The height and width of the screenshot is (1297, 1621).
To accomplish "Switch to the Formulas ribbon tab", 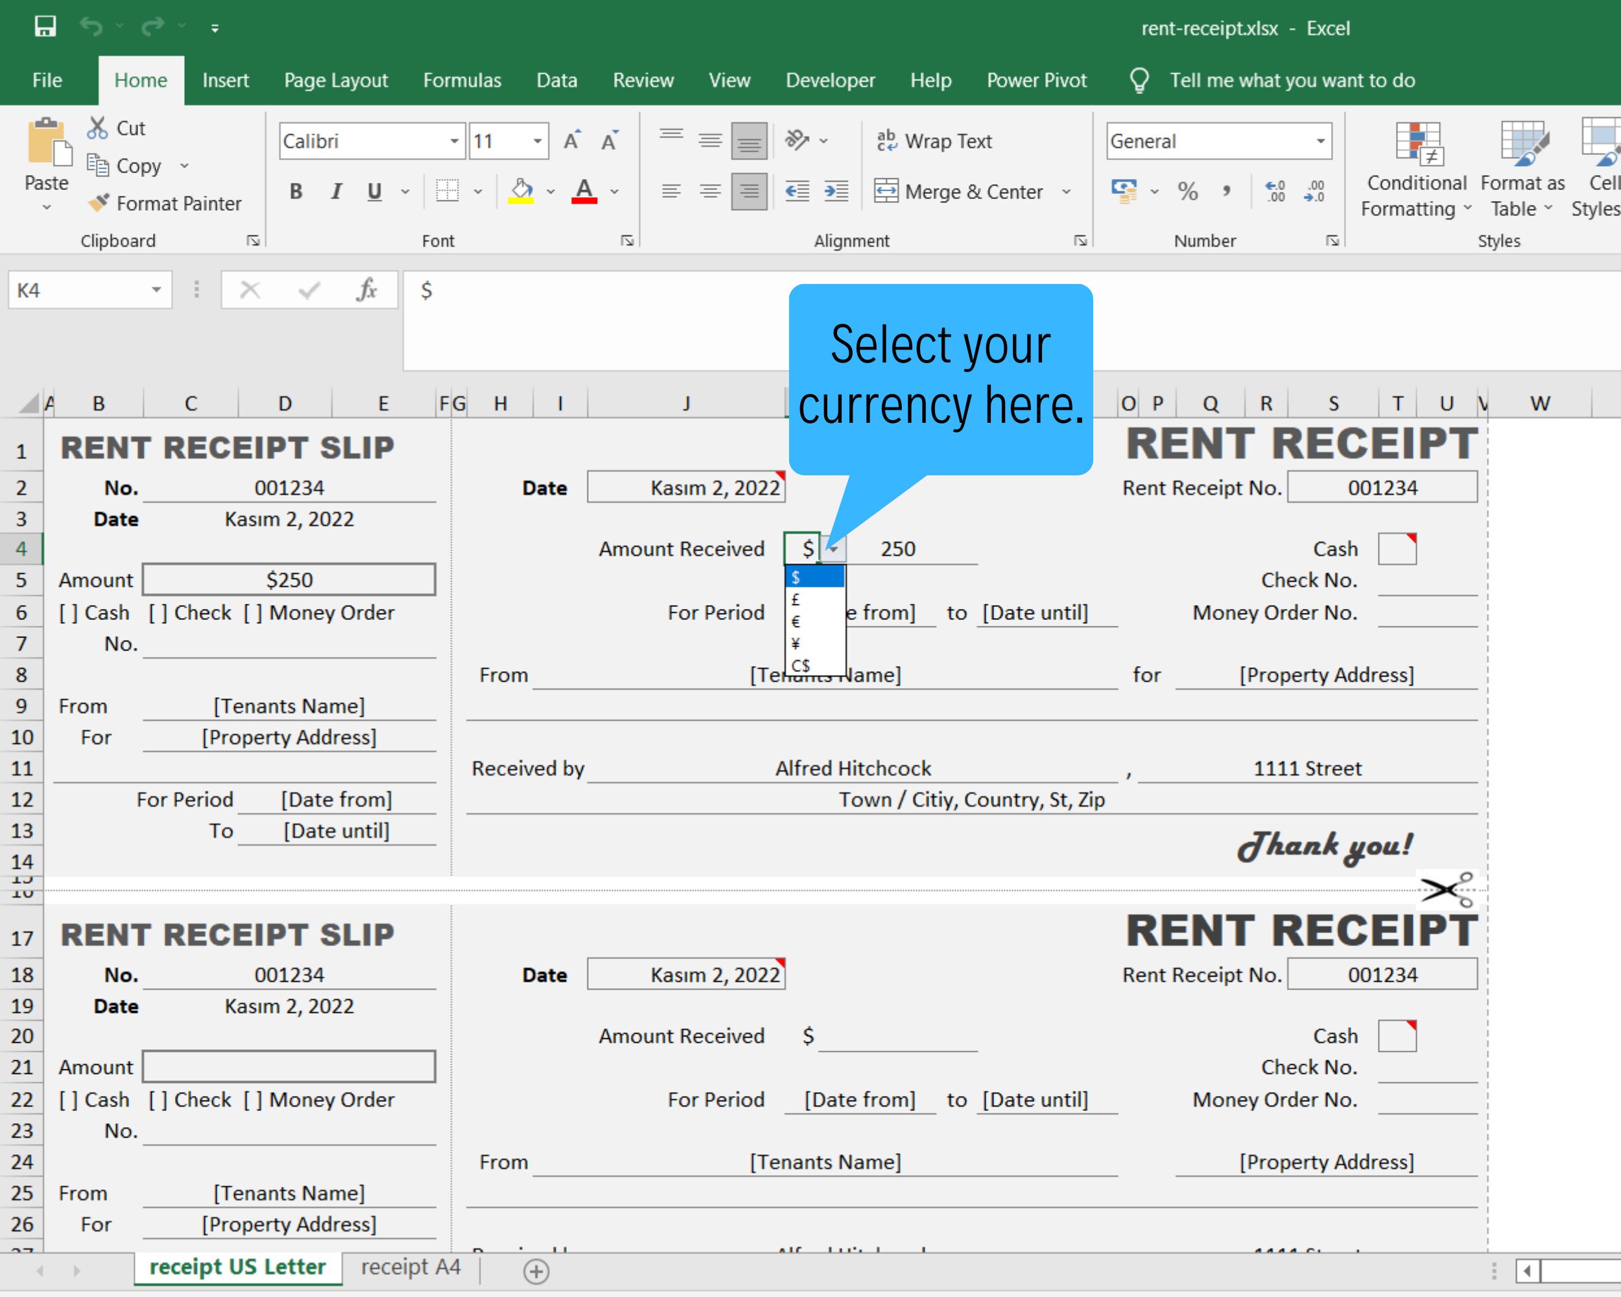I will 462,80.
